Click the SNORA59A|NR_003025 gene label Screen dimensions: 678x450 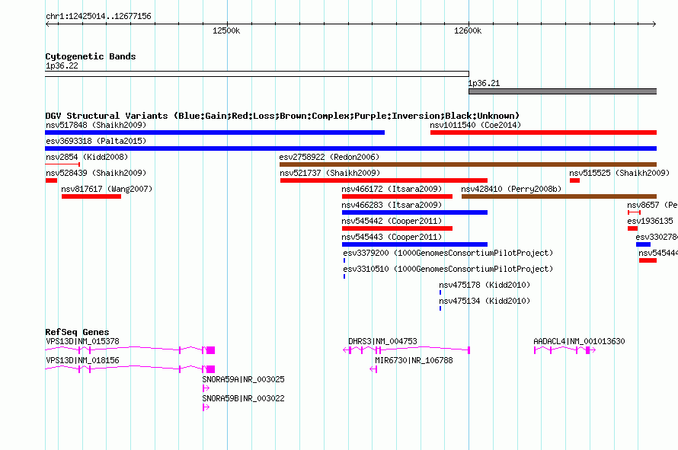click(244, 379)
